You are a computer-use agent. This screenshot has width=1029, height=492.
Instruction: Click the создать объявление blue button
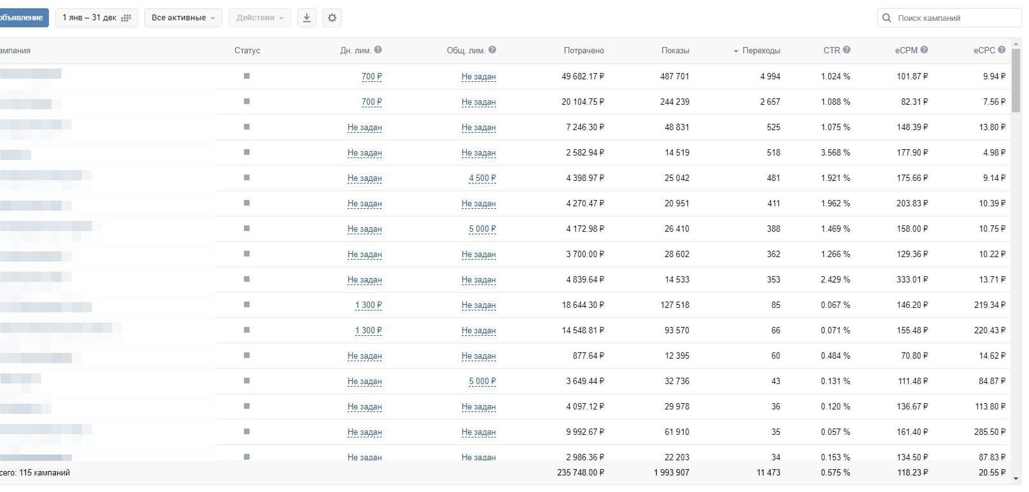24,18
